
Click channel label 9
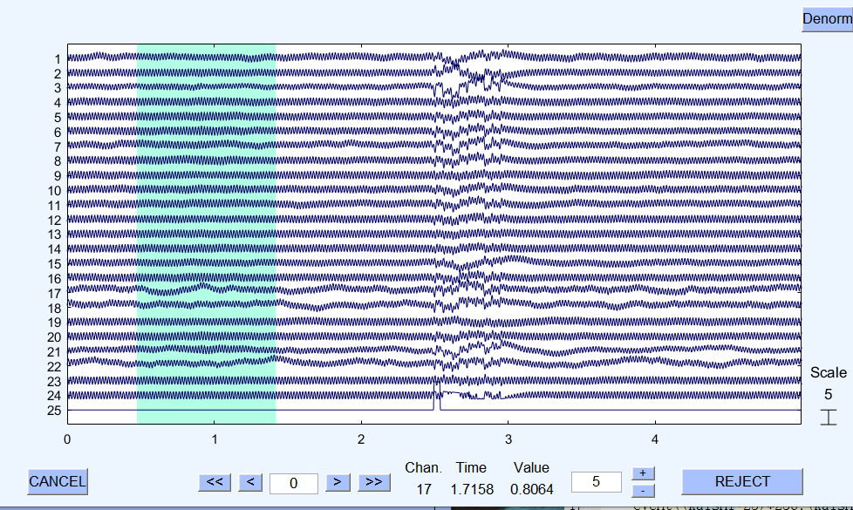(x=57, y=176)
